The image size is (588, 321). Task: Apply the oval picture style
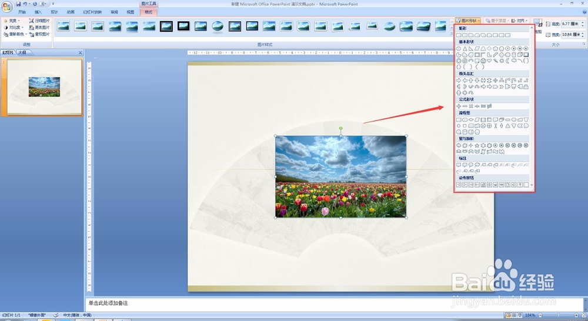(x=218, y=26)
